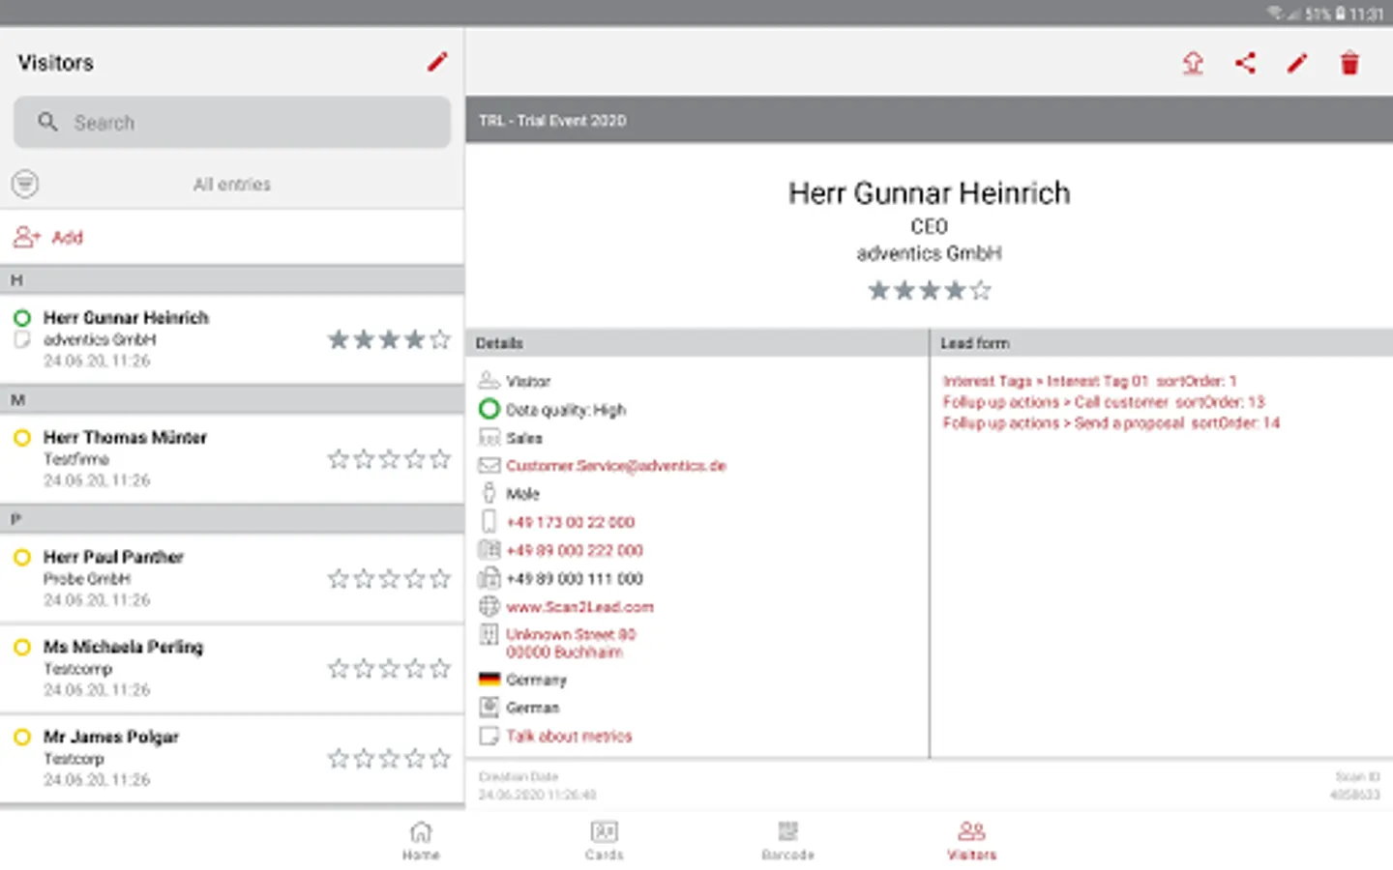The image size is (1393, 870).
Task: Select the All entries filter label
Action: coord(232,185)
